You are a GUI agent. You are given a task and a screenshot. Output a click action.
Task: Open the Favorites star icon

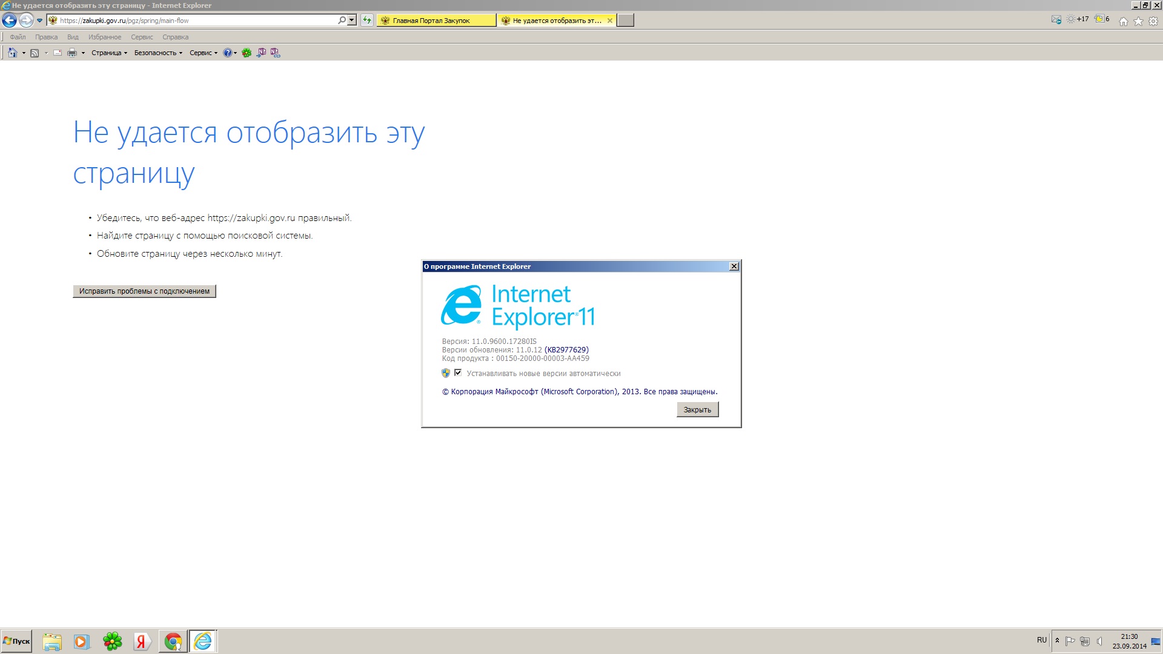[1138, 21]
